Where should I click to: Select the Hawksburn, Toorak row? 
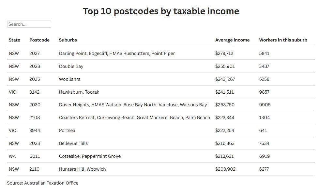pos(161,92)
